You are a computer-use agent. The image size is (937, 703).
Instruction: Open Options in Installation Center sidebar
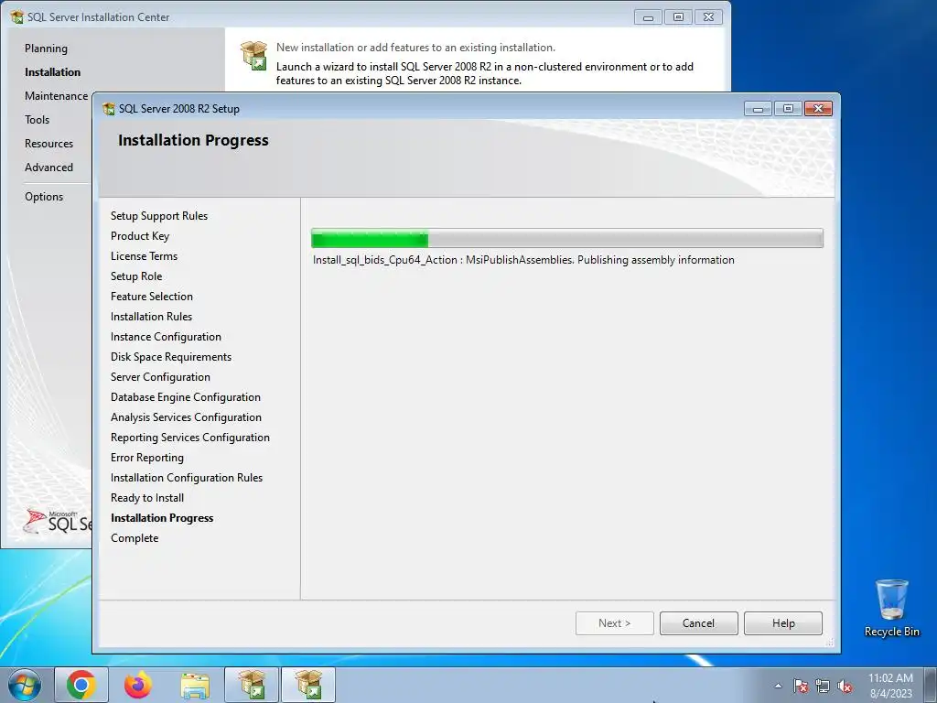click(44, 197)
